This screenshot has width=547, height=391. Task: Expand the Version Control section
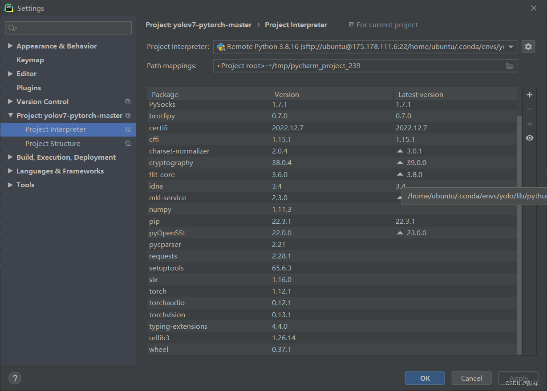coord(10,101)
